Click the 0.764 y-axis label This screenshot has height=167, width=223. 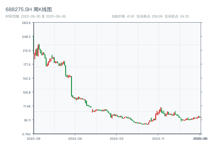26,134
